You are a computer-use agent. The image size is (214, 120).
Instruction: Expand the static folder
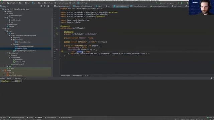click(x=9, y=55)
